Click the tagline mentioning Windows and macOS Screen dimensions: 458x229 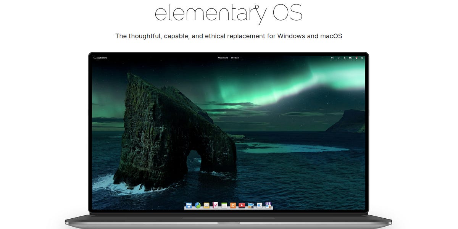pyautogui.click(x=229, y=36)
